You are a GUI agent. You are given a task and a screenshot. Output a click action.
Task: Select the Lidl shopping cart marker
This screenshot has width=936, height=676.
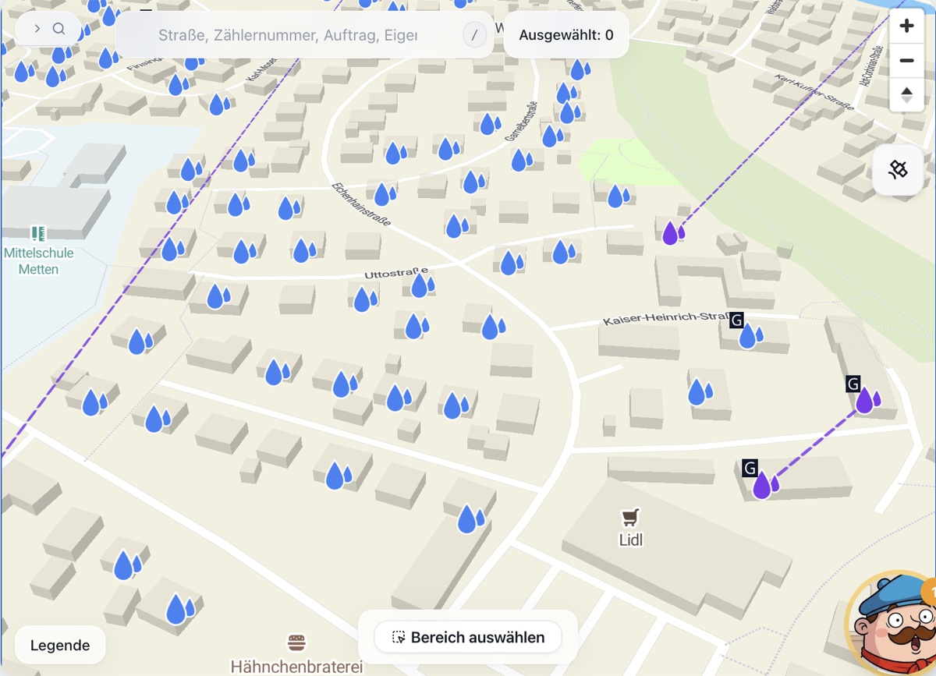(x=630, y=517)
